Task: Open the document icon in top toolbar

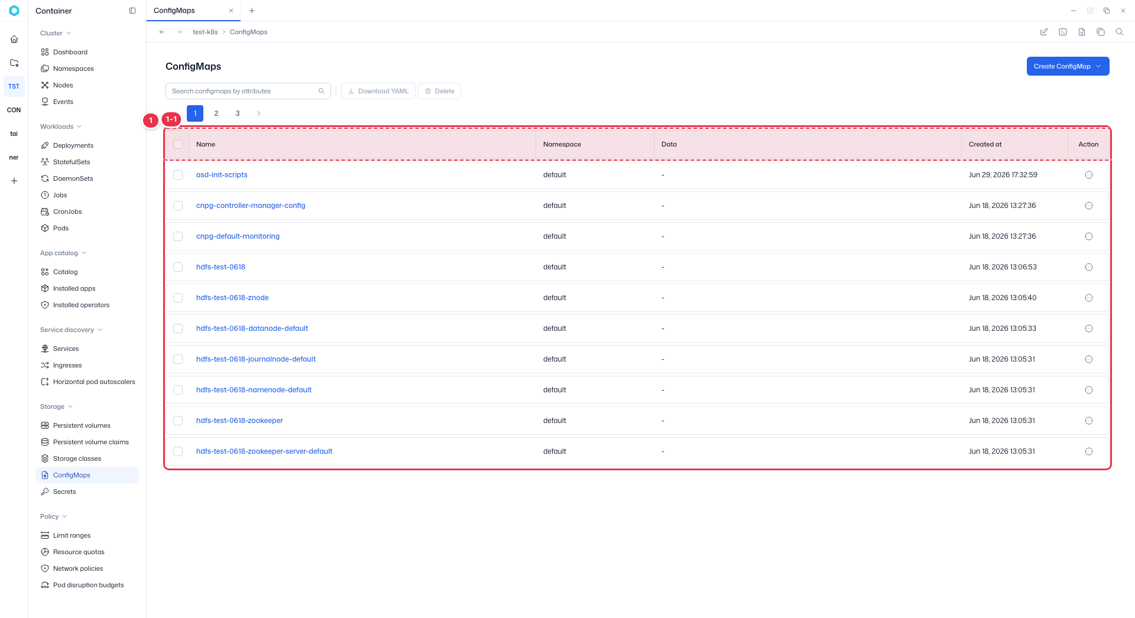Action: (x=1082, y=32)
